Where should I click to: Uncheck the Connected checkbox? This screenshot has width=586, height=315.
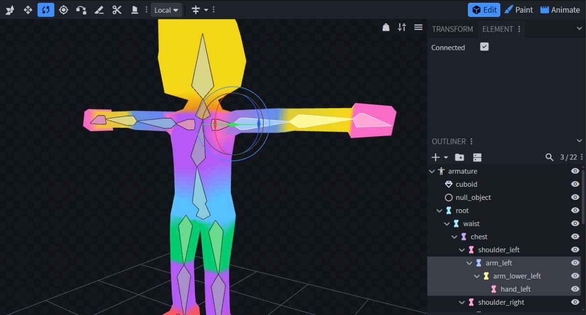pyautogui.click(x=484, y=47)
